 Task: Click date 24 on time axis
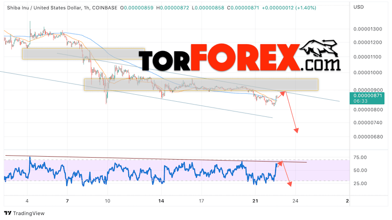(296, 201)
